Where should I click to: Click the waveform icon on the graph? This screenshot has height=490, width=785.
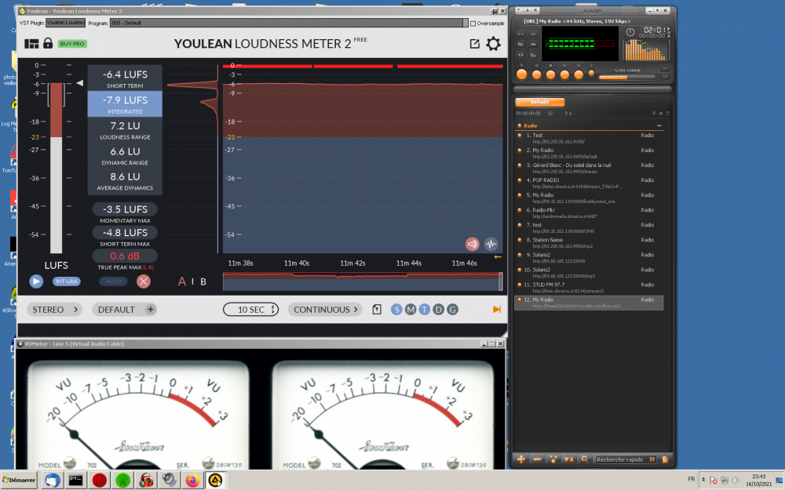coord(491,244)
